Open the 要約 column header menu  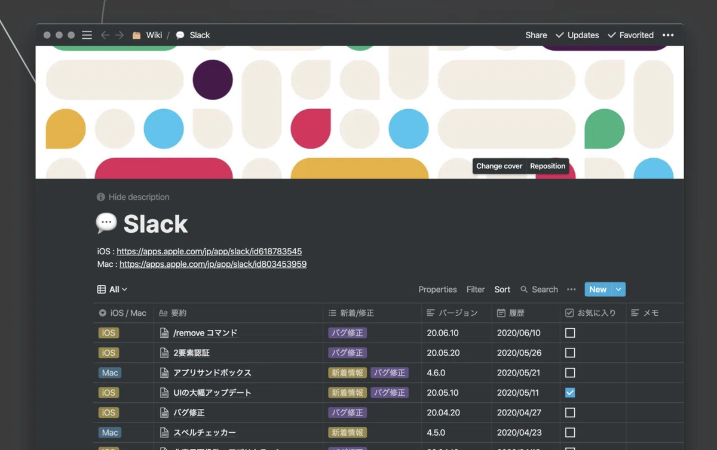(238, 313)
